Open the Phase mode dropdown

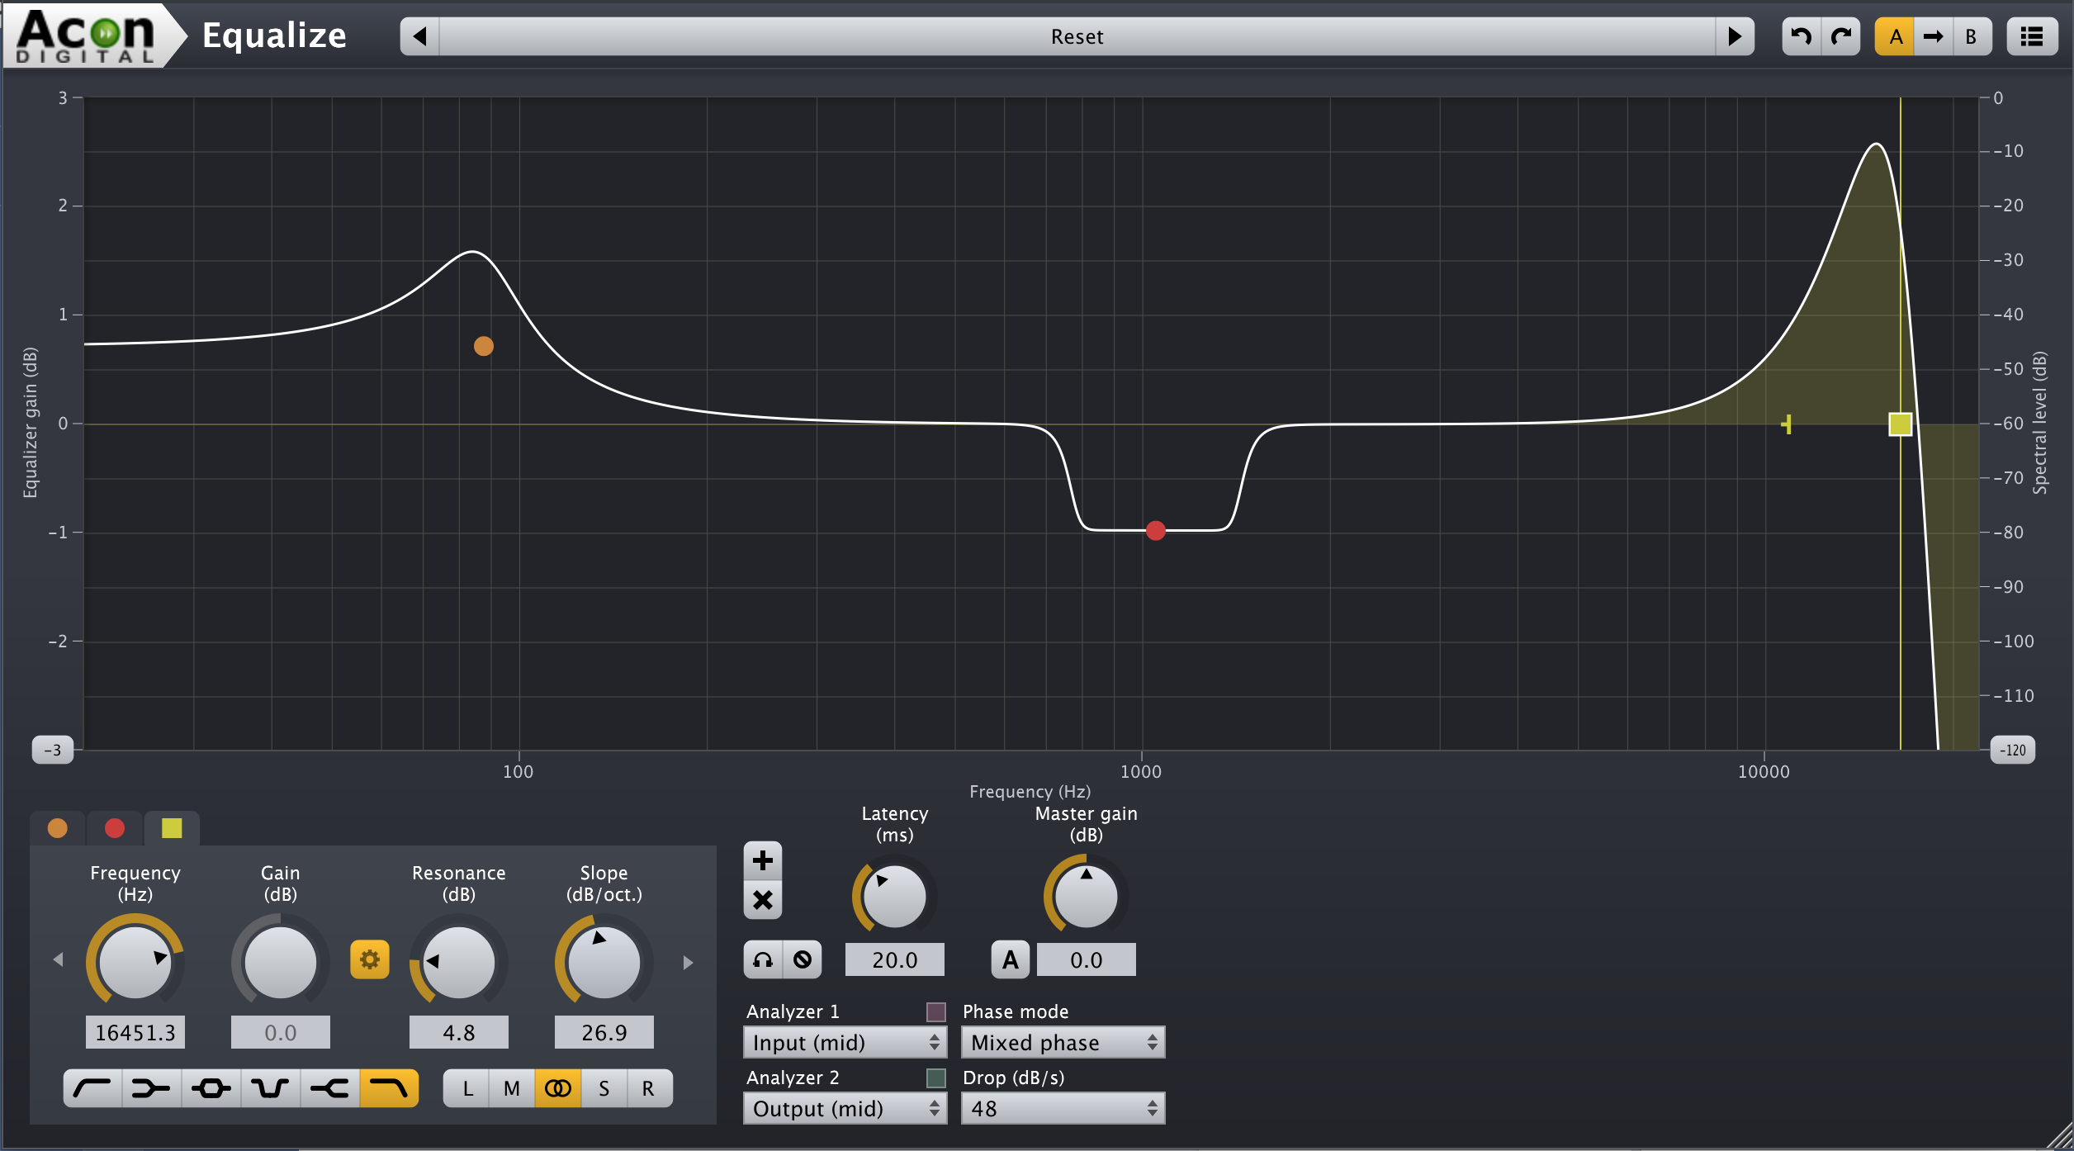[x=1063, y=1042]
